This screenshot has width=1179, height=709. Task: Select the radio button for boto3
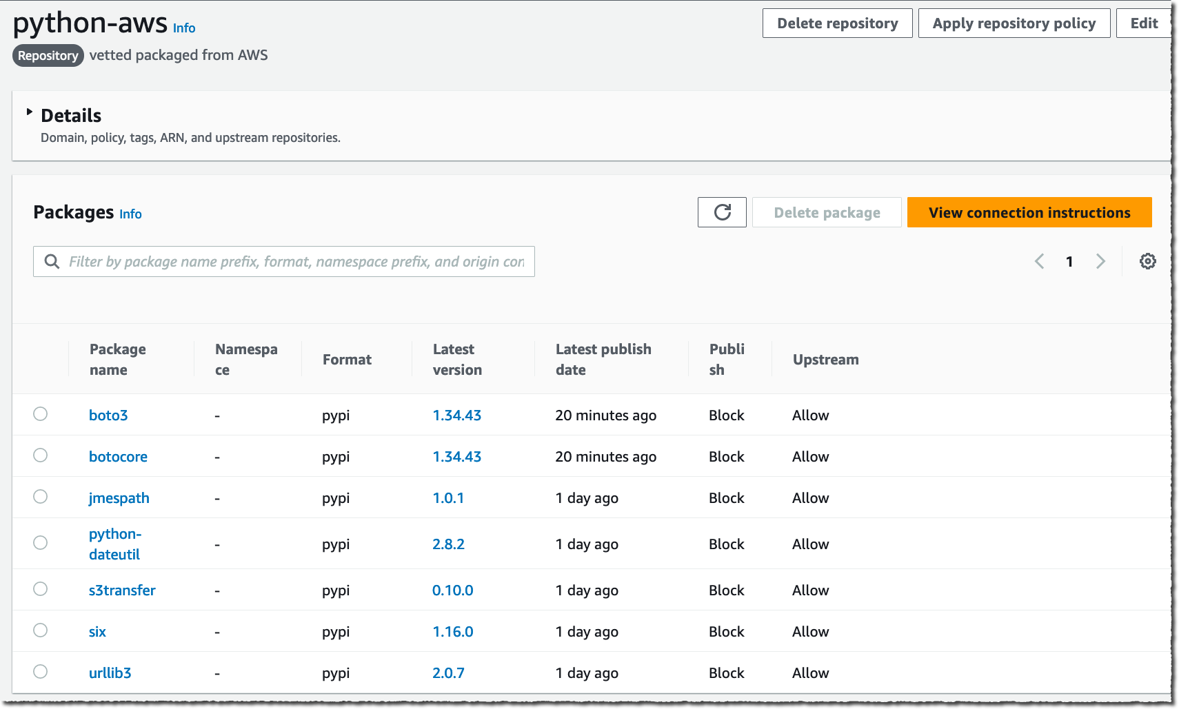40,414
